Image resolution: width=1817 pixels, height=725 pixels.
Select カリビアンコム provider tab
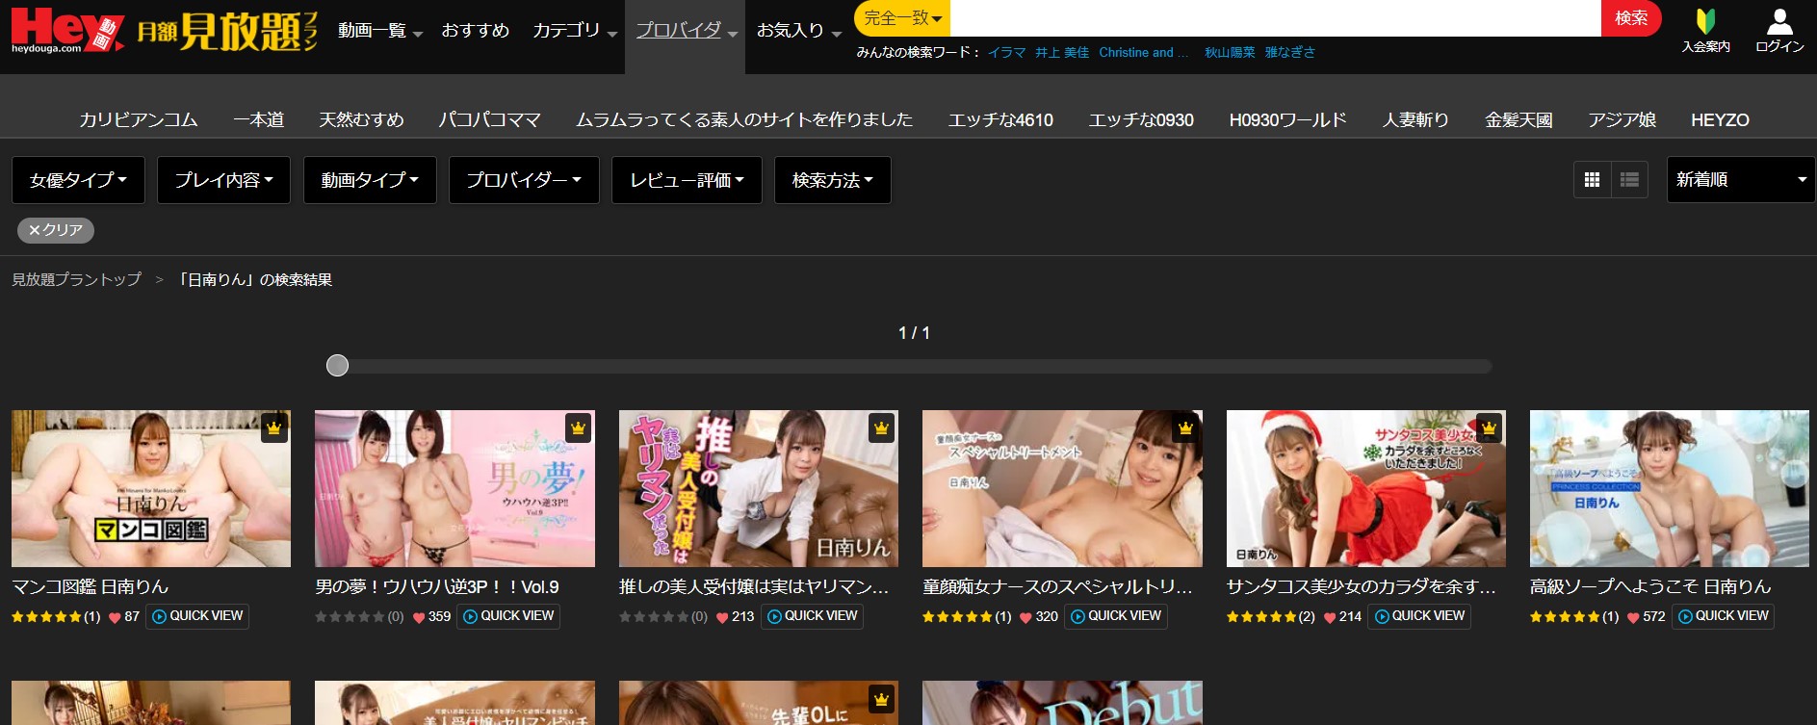pyautogui.click(x=139, y=120)
